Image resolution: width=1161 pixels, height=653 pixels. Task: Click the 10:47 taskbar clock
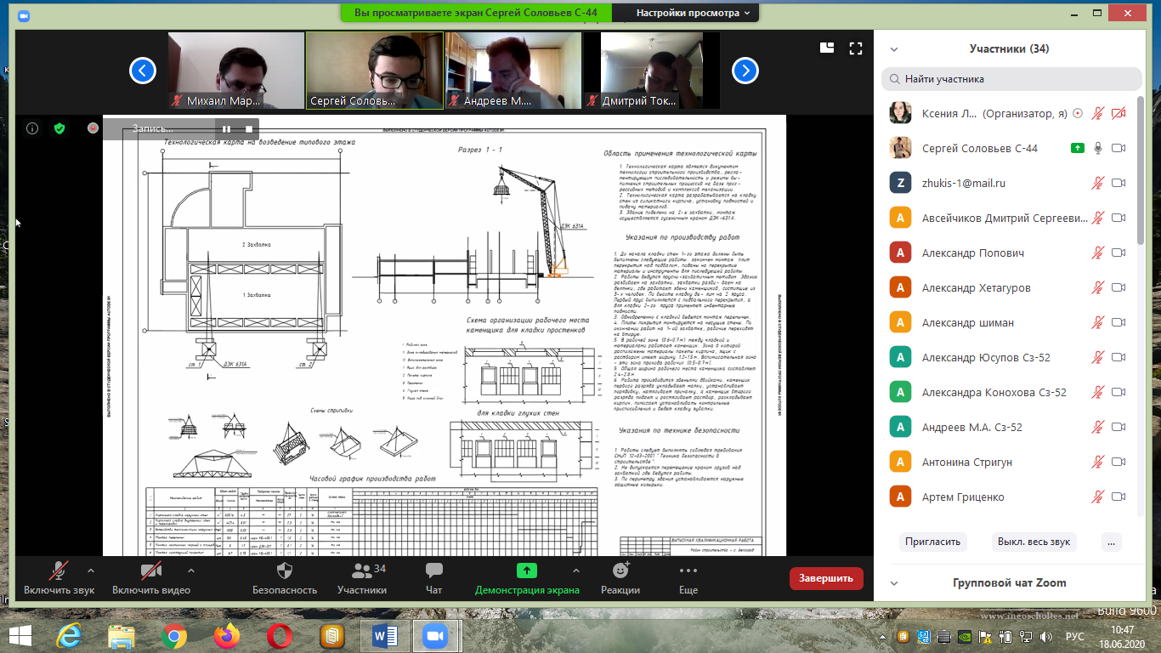[1121, 629]
